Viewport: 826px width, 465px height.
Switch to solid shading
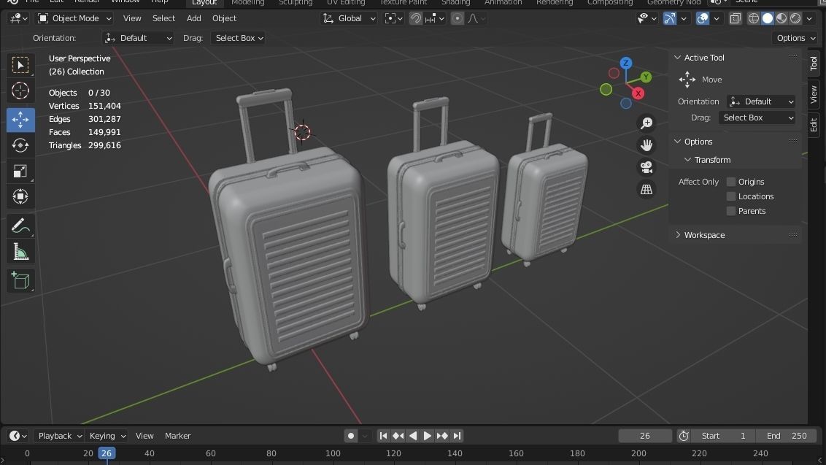768,18
